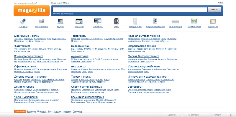This screenshot has width=236, height=117.
Task: Switch to the Телефоны bottom tab
Action: pos(32,111)
